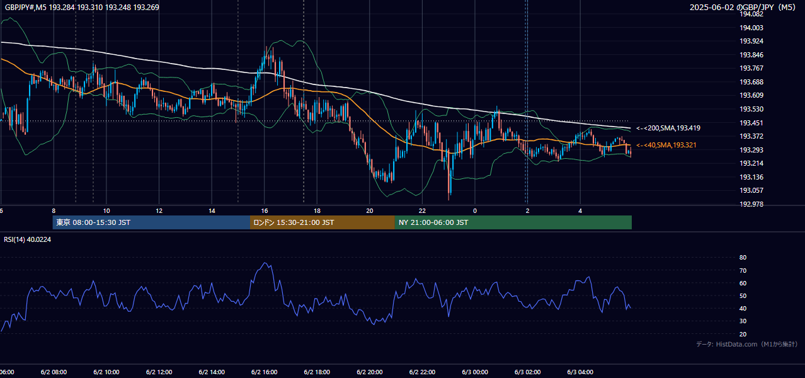Click the 6/2 10:00 date label
805x378 pixels.
pos(106,372)
